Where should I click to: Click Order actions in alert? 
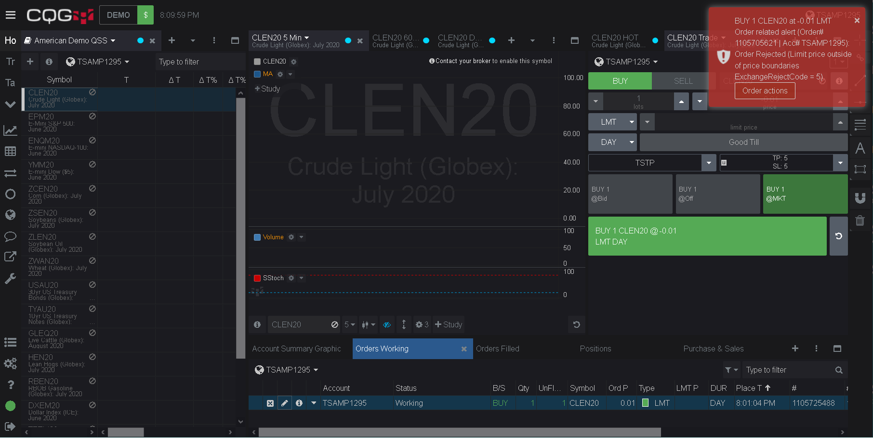click(x=765, y=90)
